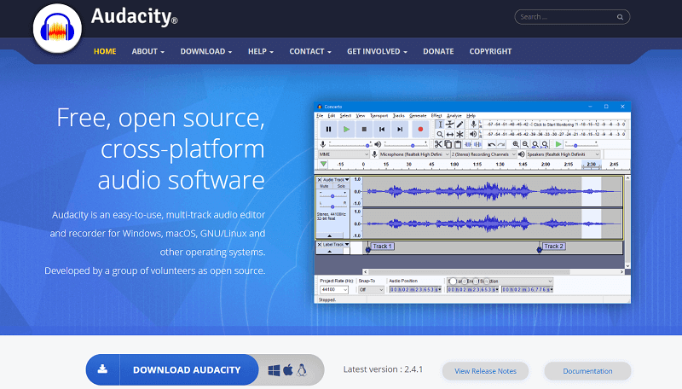Toggle the Mute button on Audio Track
This screenshot has height=389, width=682.
(x=325, y=186)
